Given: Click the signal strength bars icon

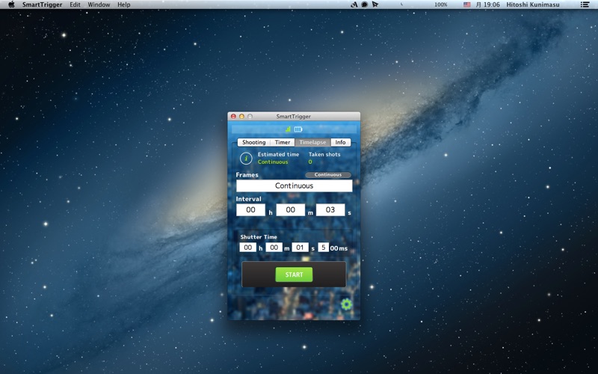Looking at the screenshot, I should [x=288, y=129].
